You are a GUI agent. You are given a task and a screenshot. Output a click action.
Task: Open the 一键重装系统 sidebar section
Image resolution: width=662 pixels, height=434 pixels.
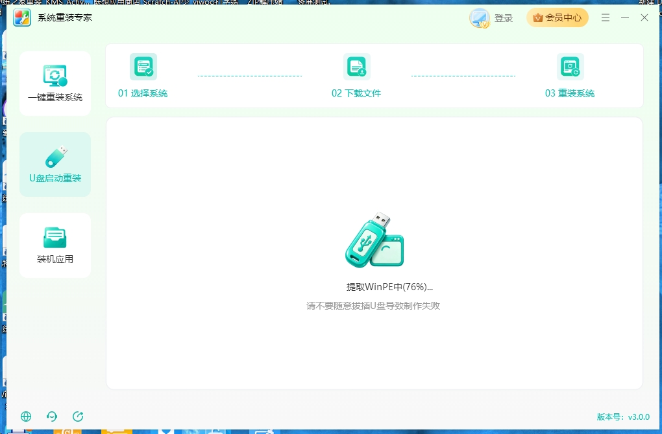pyautogui.click(x=55, y=84)
